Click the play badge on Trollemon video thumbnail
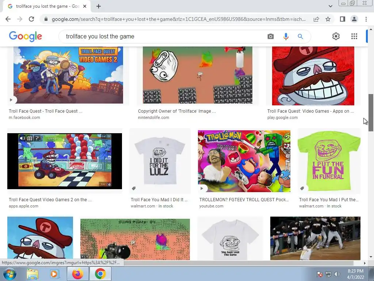 coord(202,188)
